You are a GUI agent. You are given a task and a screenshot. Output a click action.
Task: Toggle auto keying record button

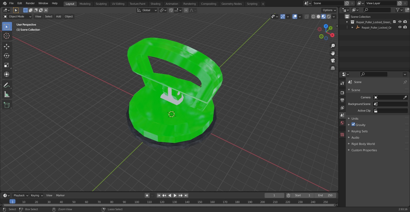click(x=147, y=195)
